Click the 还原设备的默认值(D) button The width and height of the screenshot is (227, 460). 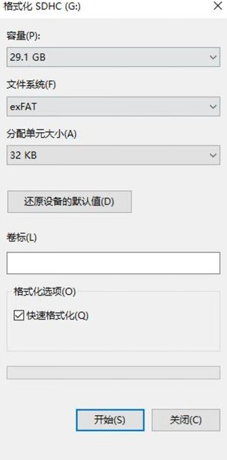[69, 202]
